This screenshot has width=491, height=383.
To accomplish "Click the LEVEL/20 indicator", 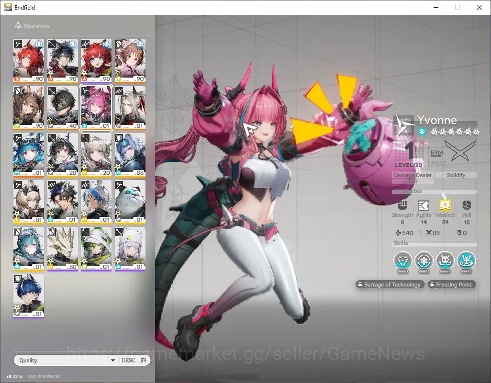I will (408, 165).
